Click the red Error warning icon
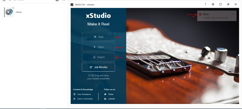Image resolution: width=242 pixels, height=109 pixels. (x=200, y=14)
